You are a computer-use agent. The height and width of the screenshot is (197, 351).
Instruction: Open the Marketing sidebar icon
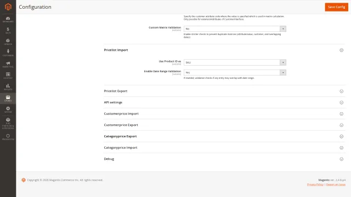(8, 65)
